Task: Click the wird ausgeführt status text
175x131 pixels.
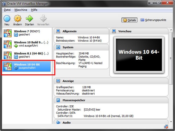Action: pyautogui.click(x=28, y=46)
